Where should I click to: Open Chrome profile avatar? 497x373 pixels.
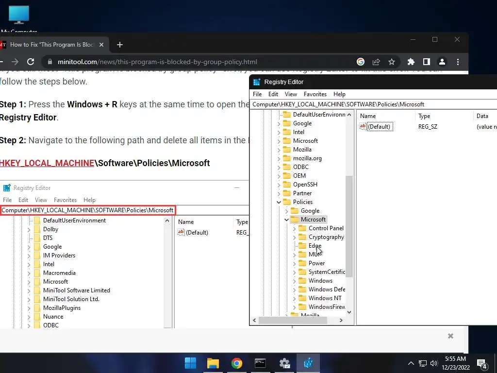(442, 62)
